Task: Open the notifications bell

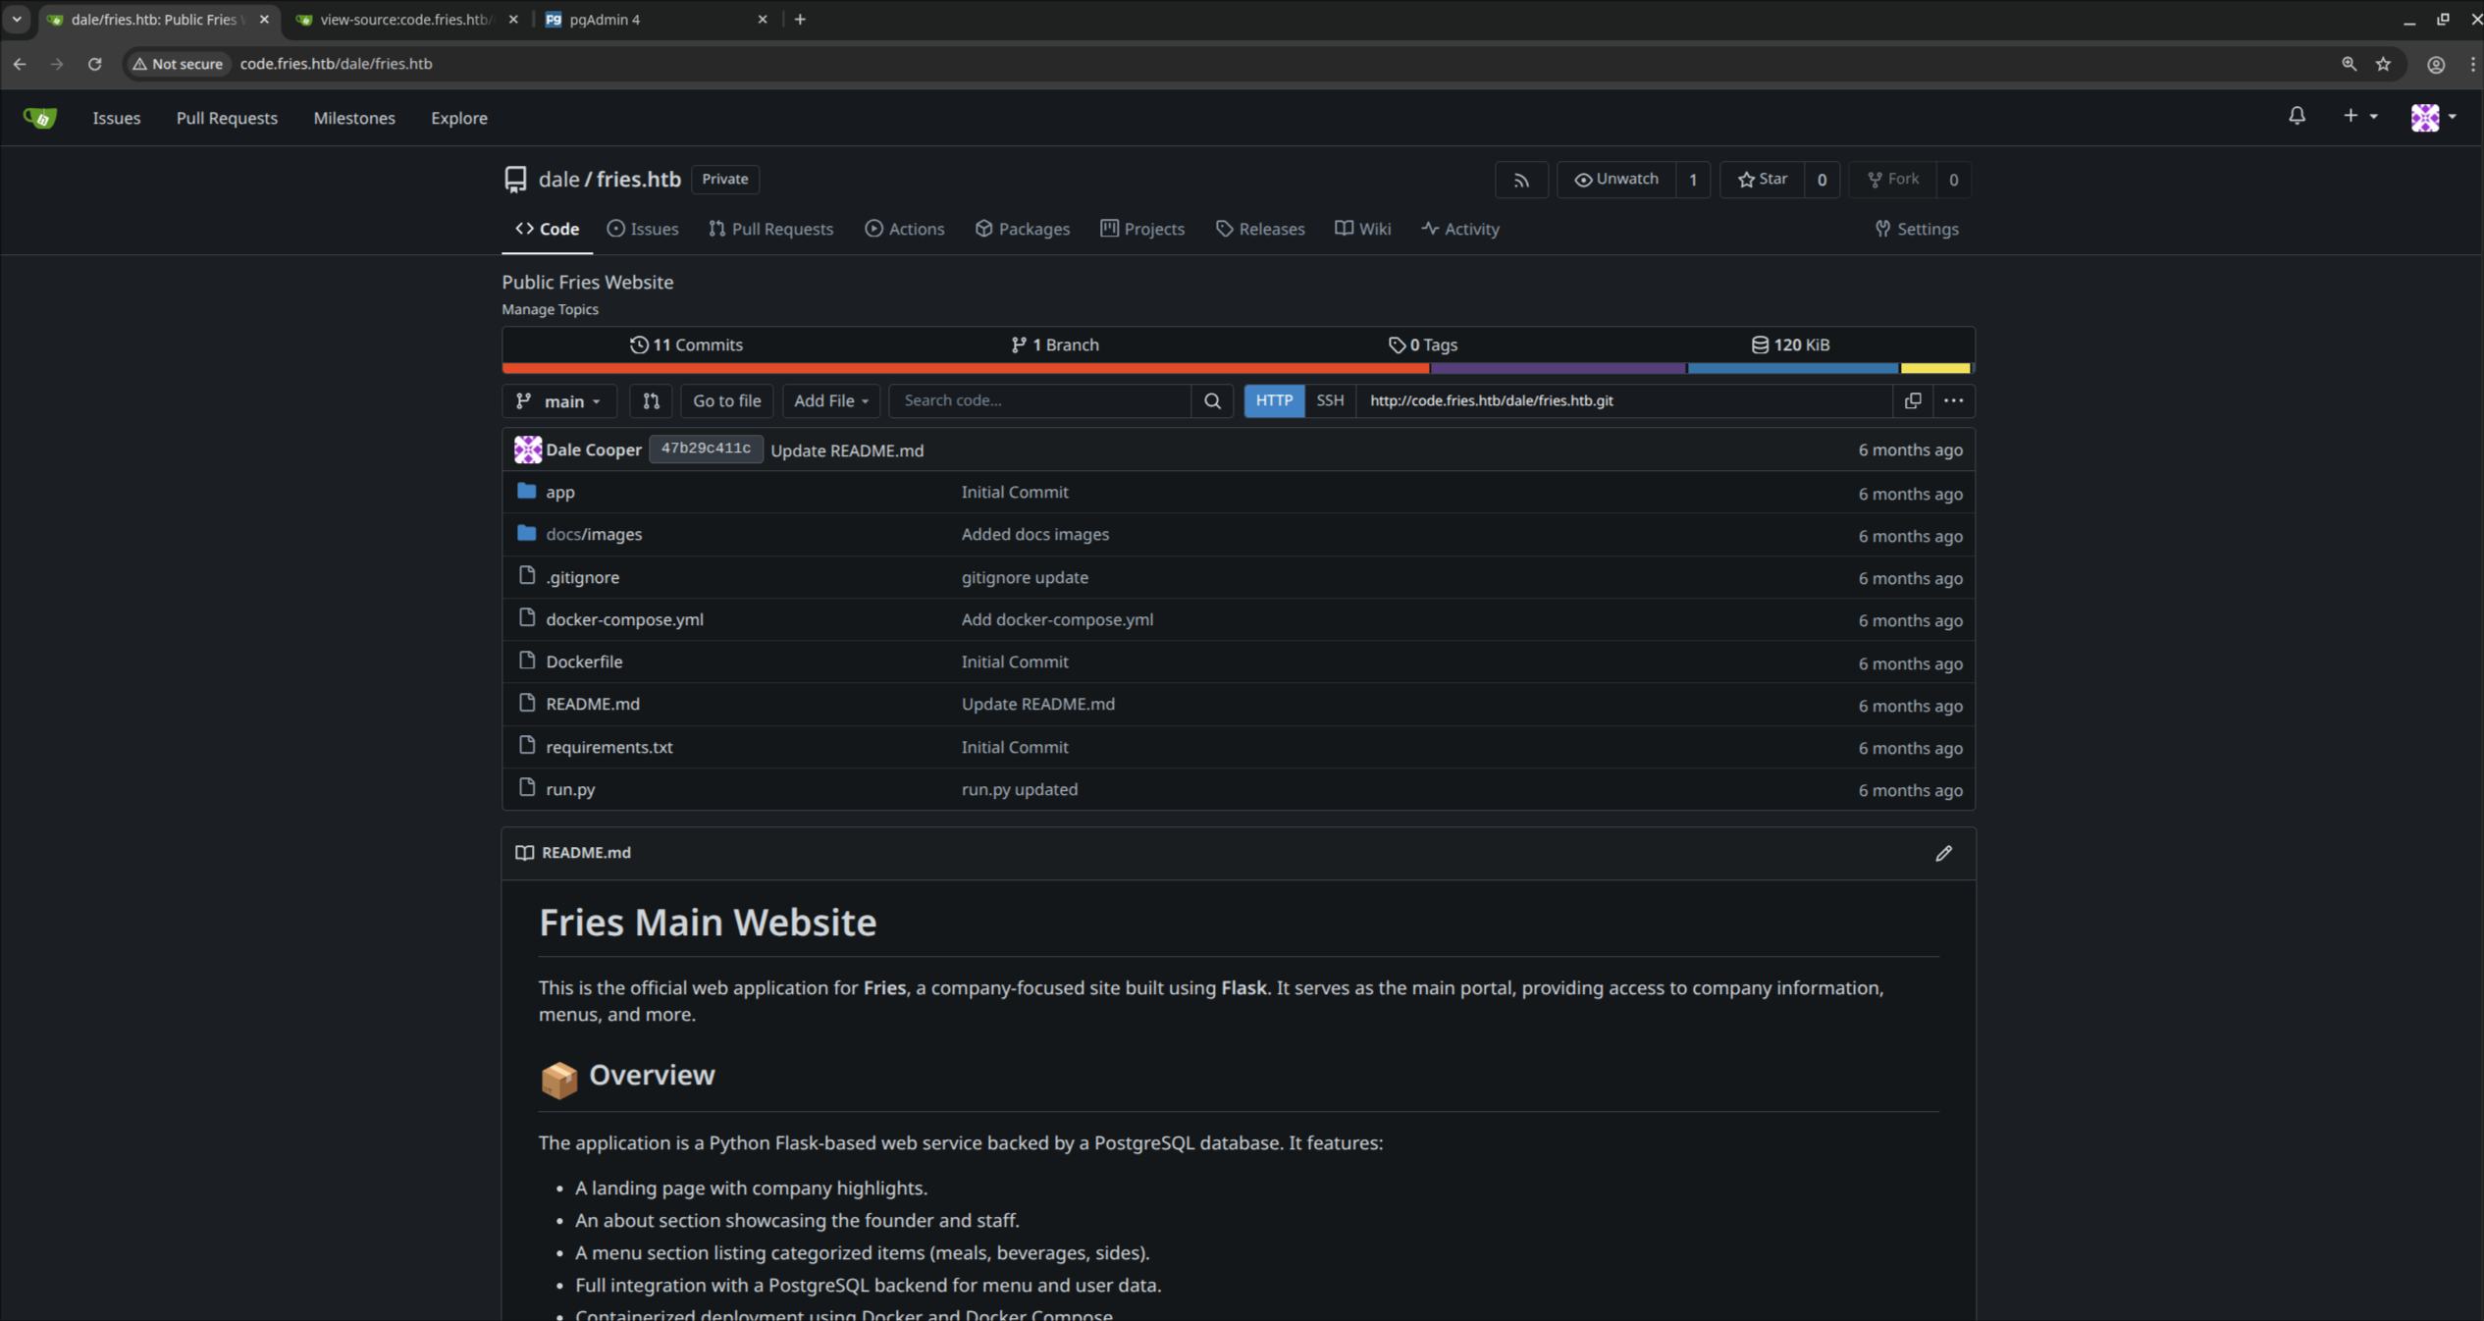Action: (2297, 117)
